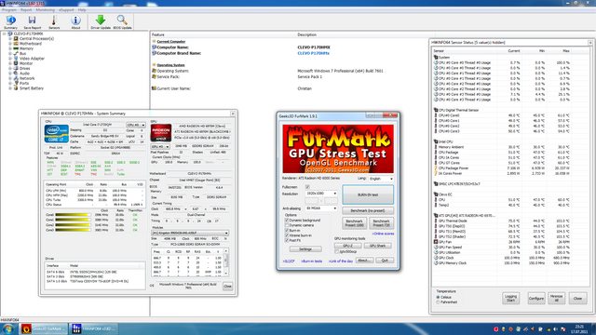This screenshot has height=335, width=596.
Task: Enable the Dynamic camera checkbox
Action: (x=287, y=225)
